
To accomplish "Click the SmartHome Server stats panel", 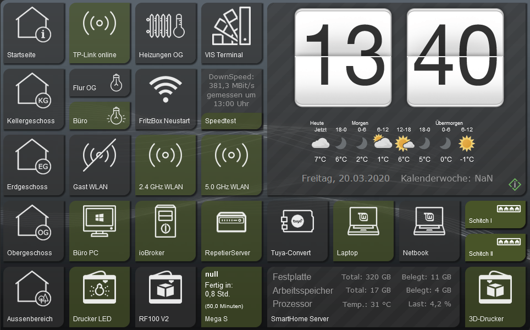I will pos(363,297).
